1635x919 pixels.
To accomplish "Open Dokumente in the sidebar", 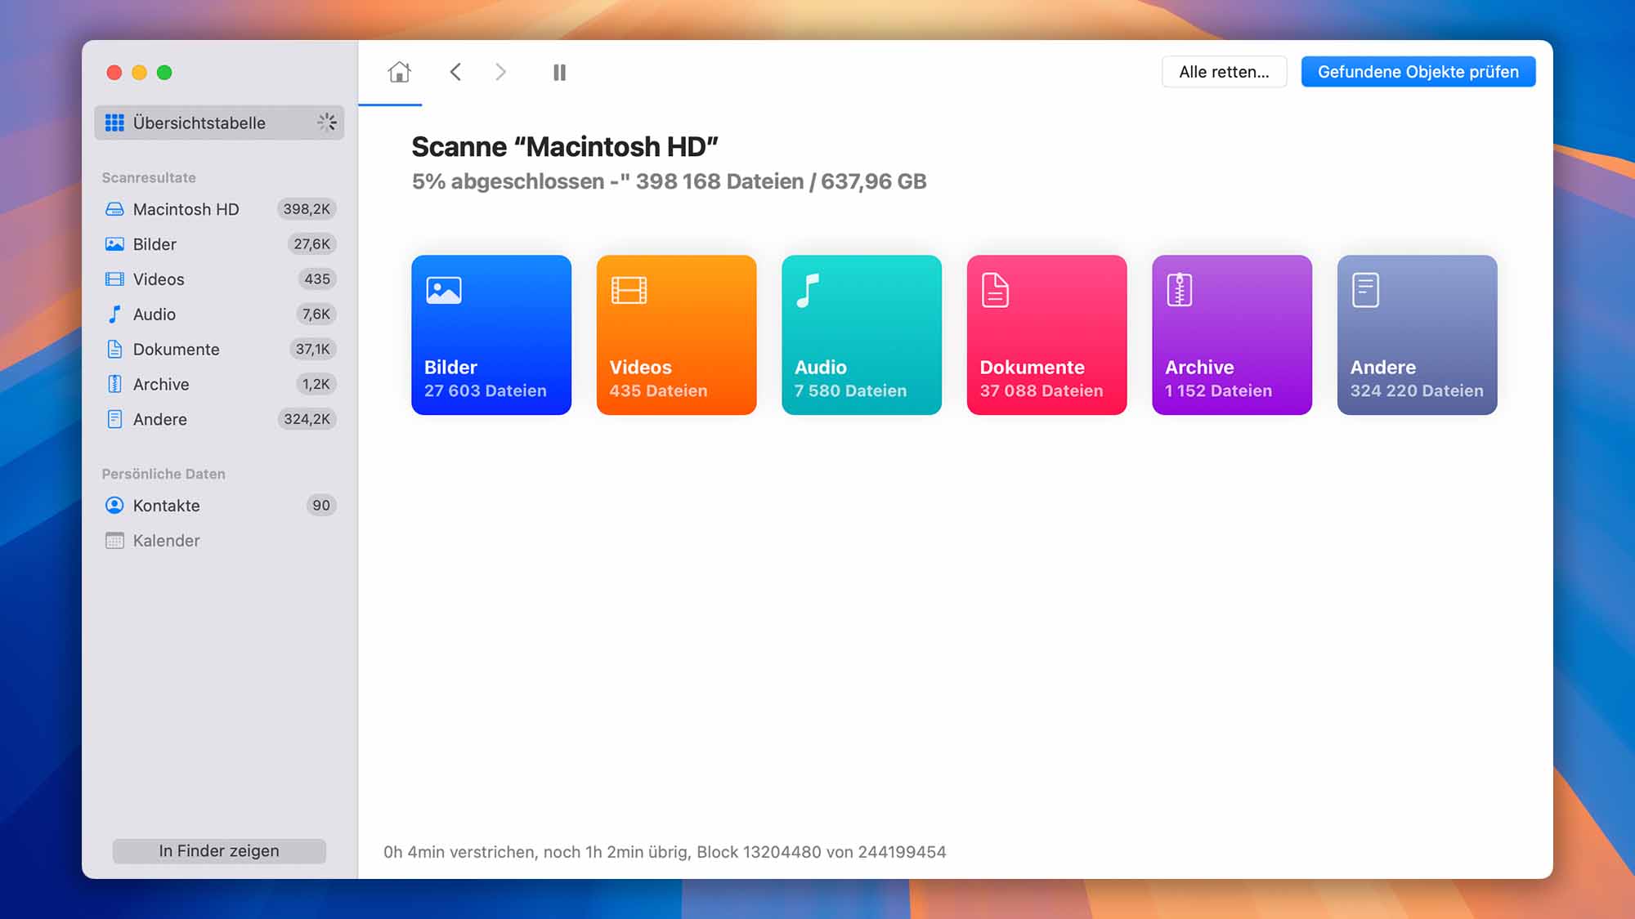I will point(219,350).
